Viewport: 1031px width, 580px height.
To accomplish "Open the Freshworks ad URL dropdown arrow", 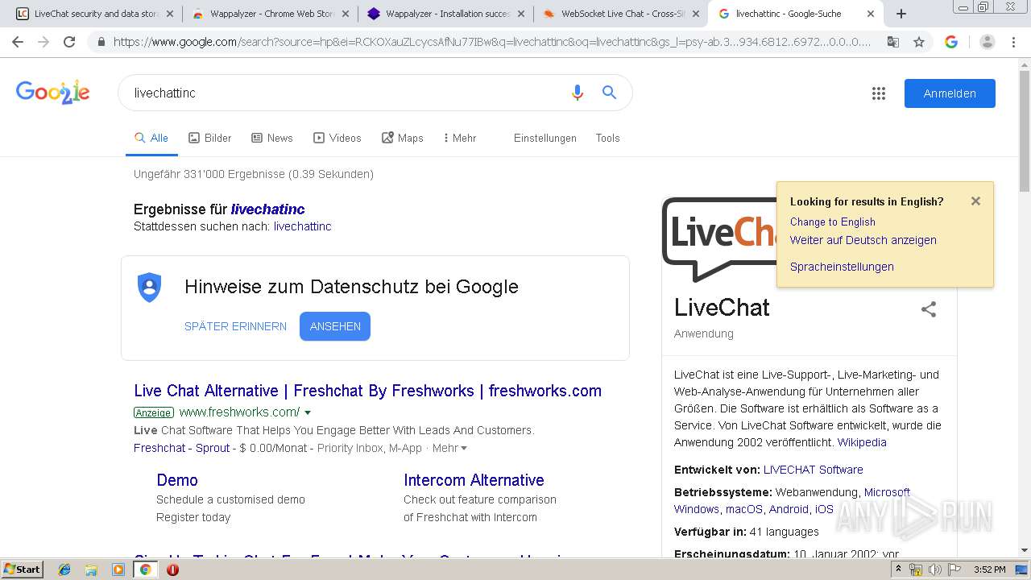I will pos(308,412).
